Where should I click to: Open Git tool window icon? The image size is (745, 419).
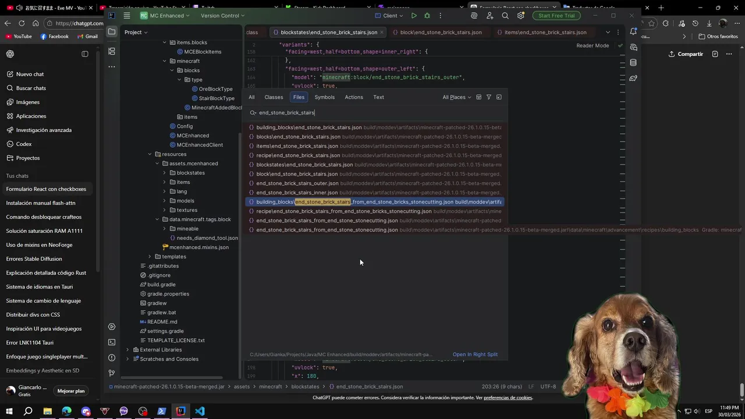112,373
